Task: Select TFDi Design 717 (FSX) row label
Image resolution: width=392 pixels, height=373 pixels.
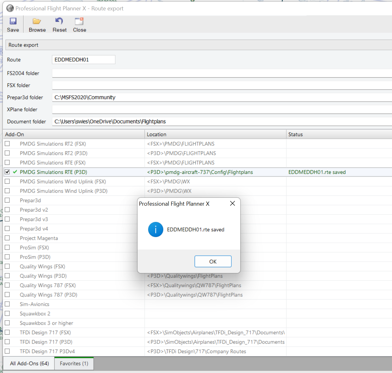Action: pyautogui.click(x=45, y=332)
